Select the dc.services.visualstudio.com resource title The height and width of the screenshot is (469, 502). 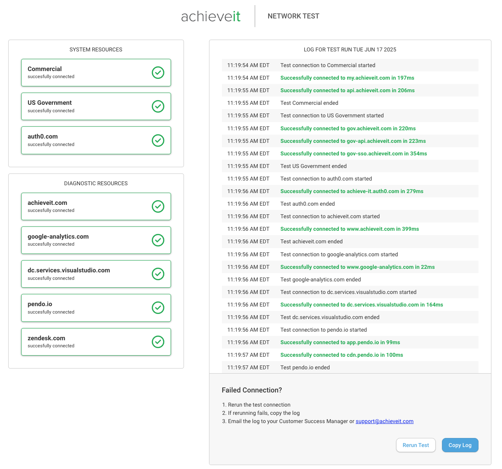(69, 270)
